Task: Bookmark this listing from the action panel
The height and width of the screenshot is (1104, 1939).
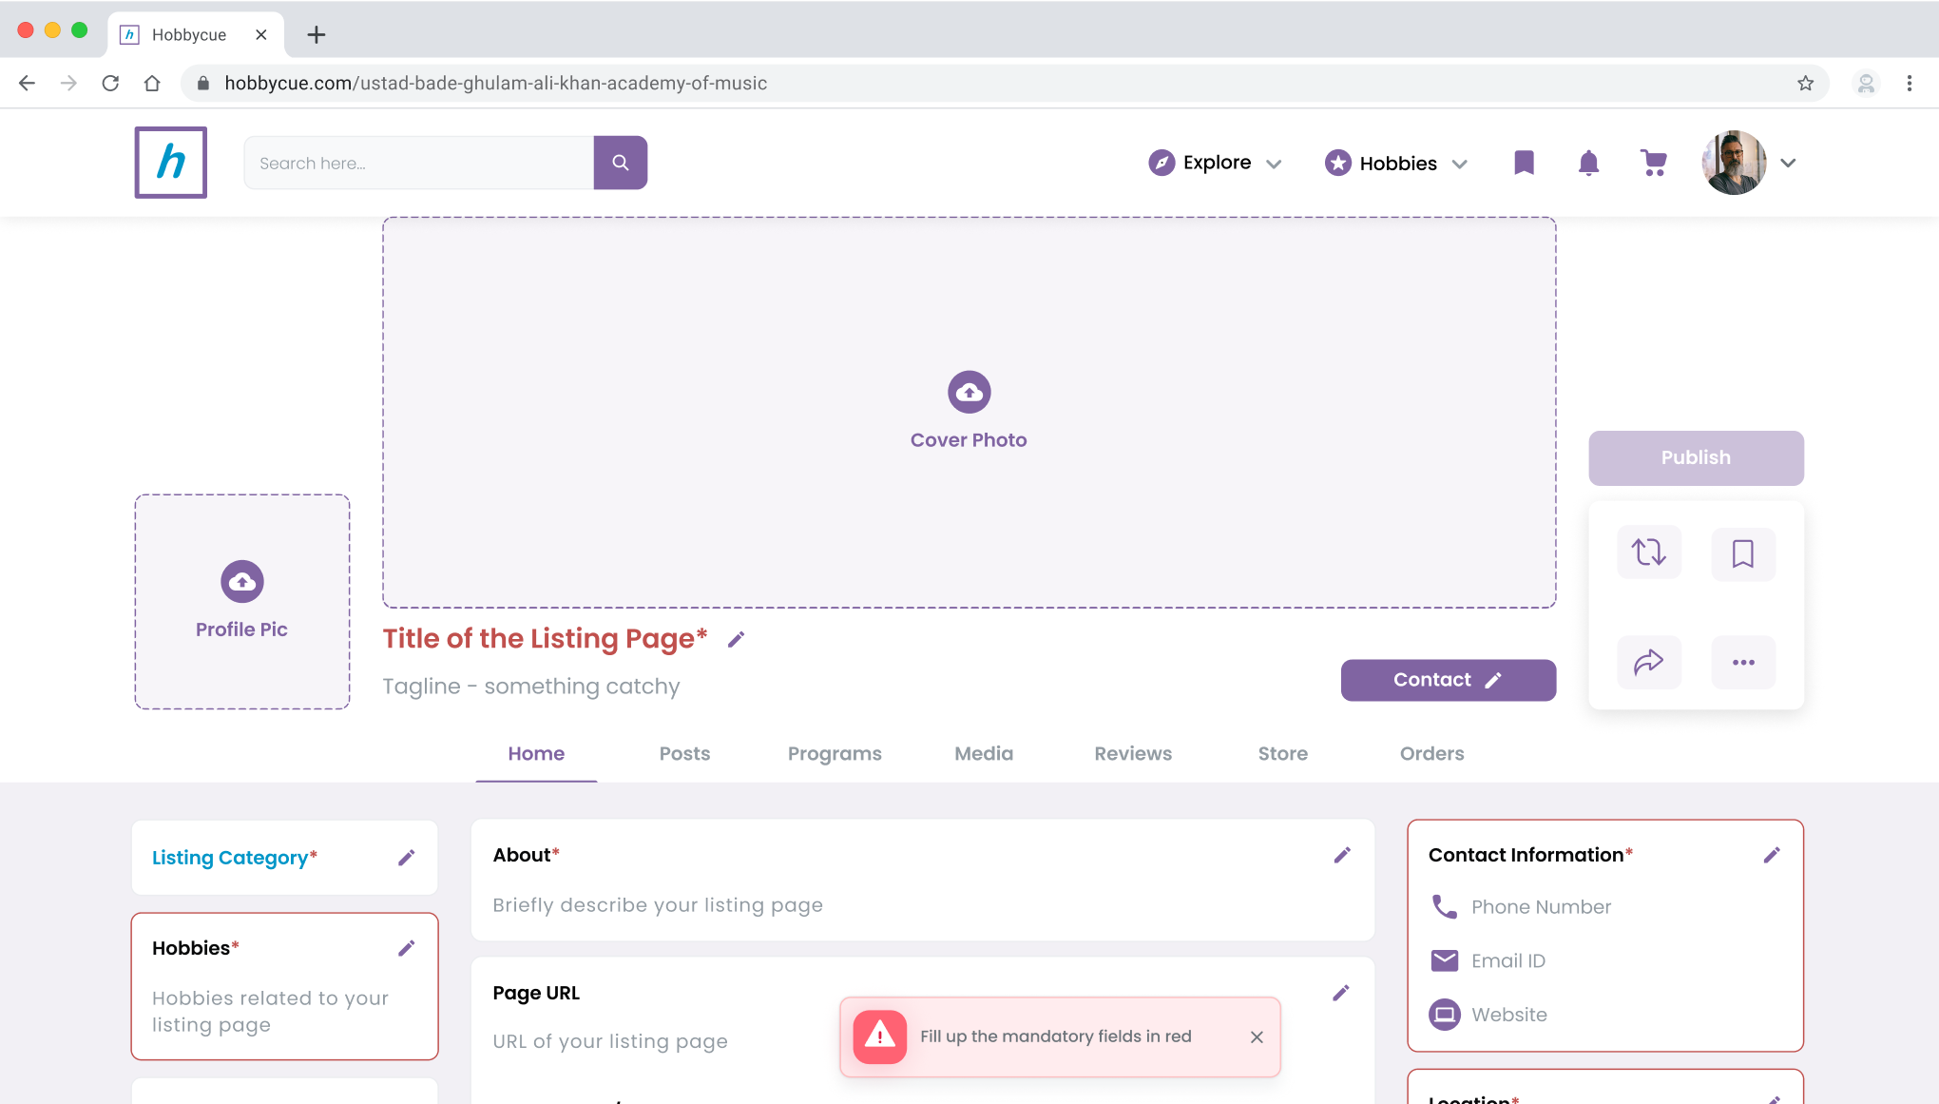Action: pos(1742,553)
